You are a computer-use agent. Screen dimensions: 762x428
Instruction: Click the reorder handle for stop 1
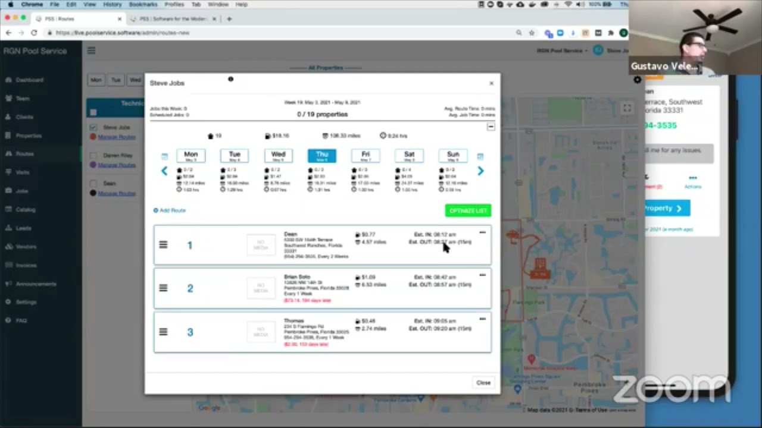(163, 244)
